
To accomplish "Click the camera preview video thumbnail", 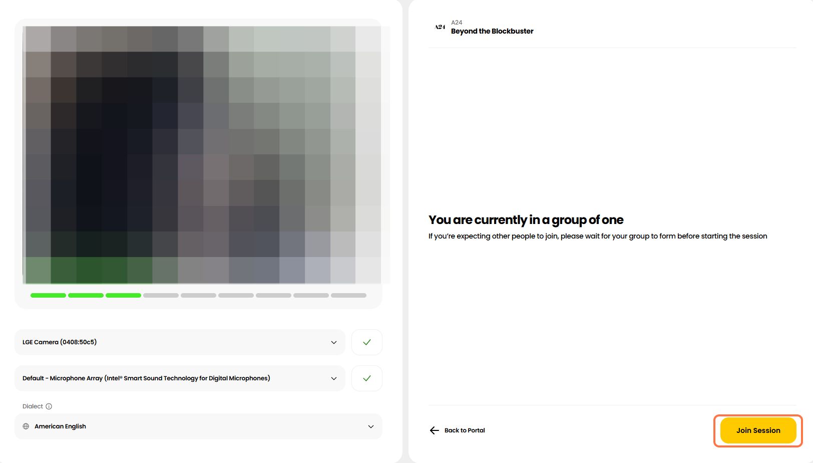I will point(202,155).
